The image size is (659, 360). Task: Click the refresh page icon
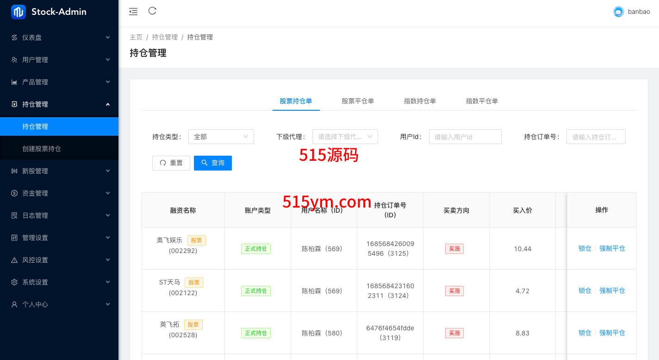pos(152,11)
